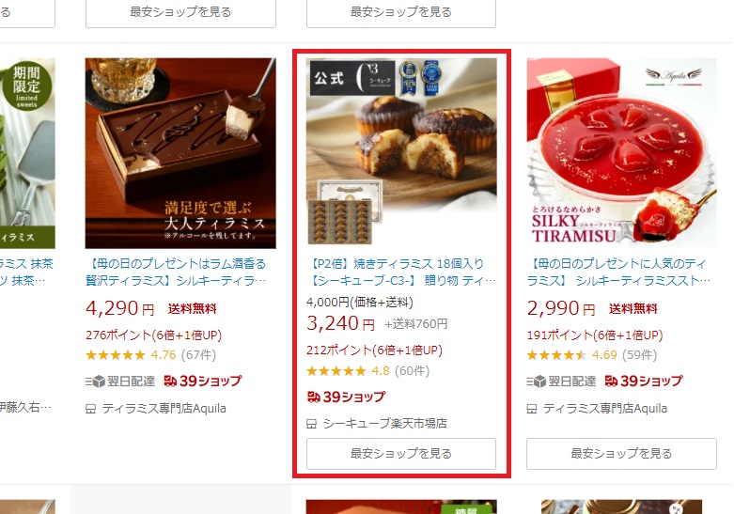Image resolution: width=734 pixels, height=514 pixels.
Task: Click the 39ショップ truck icon under 焼きティラミス
Action: pos(313,397)
